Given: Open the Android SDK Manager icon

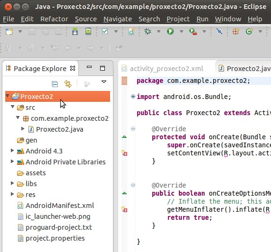Looking at the screenshot, I should point(75,31).
